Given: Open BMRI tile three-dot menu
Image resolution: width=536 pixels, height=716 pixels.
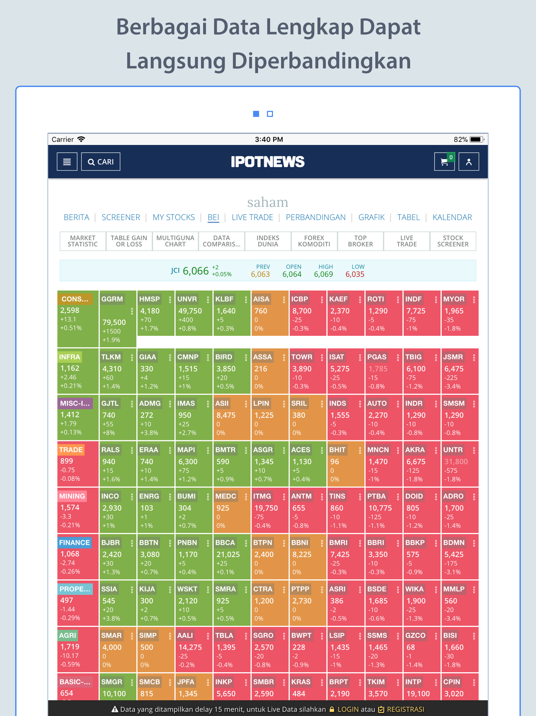Looking at the screenshot, I should [360, 543].
